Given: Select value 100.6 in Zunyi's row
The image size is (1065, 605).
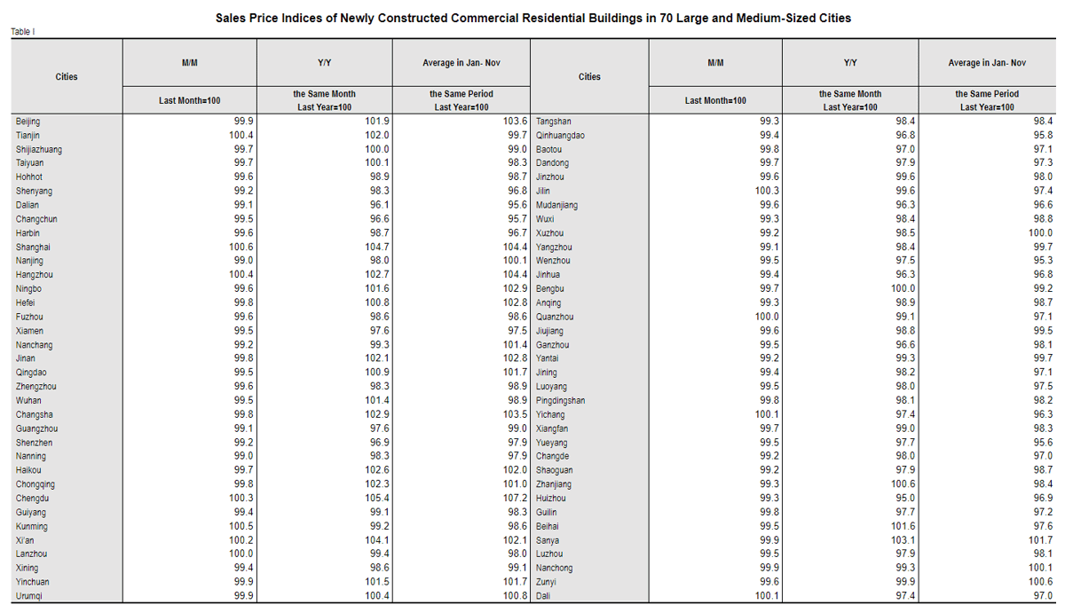Looking at the screenshot, I should tap(1041, 582).
